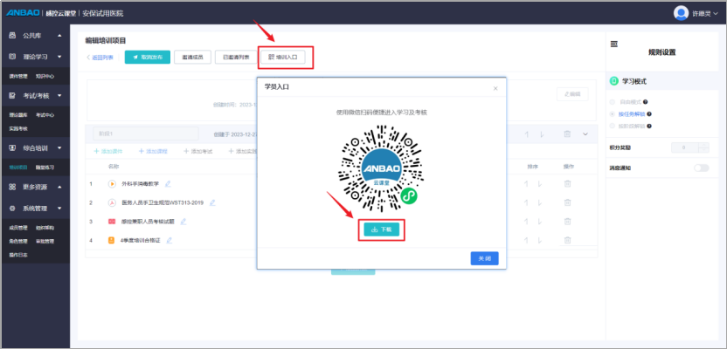The image size is (727, 349).
Task: Click the 系统管理 gear icon in sidebar
Action: pyautogui.click(x=12, y=209)
